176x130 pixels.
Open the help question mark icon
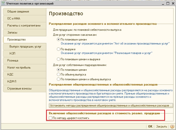pos(172,126)
